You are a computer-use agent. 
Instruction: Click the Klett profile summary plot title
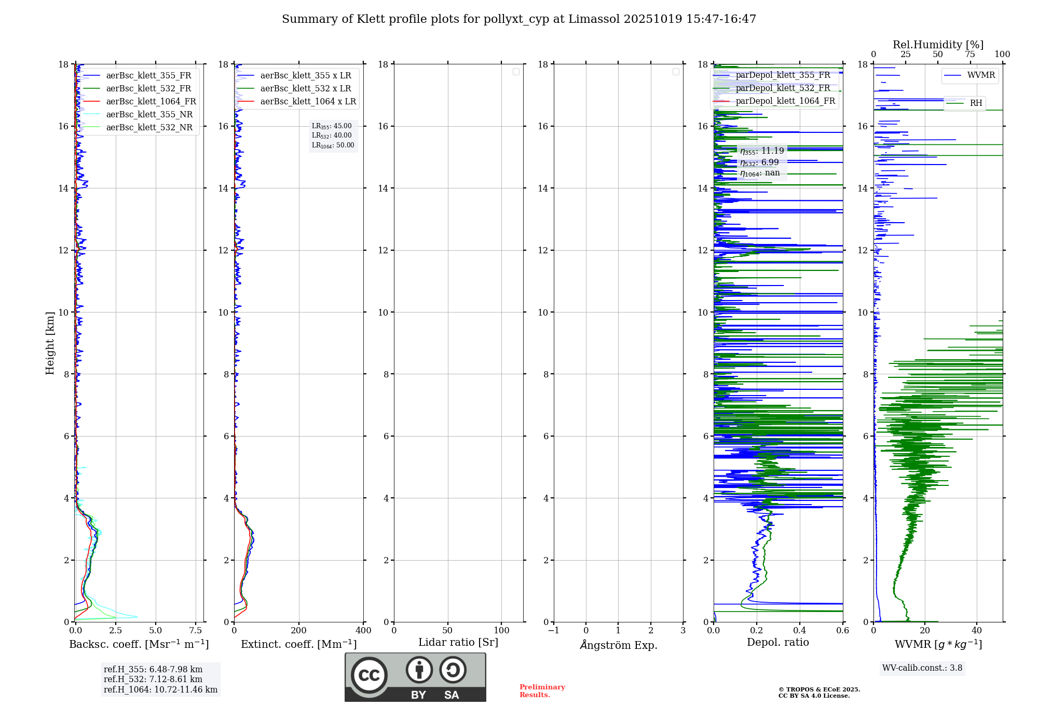tap(519, 19)
